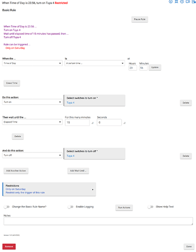Open the 'A certain time' dropdown
This screenshot has width=196, height=252.
point(95,63)
